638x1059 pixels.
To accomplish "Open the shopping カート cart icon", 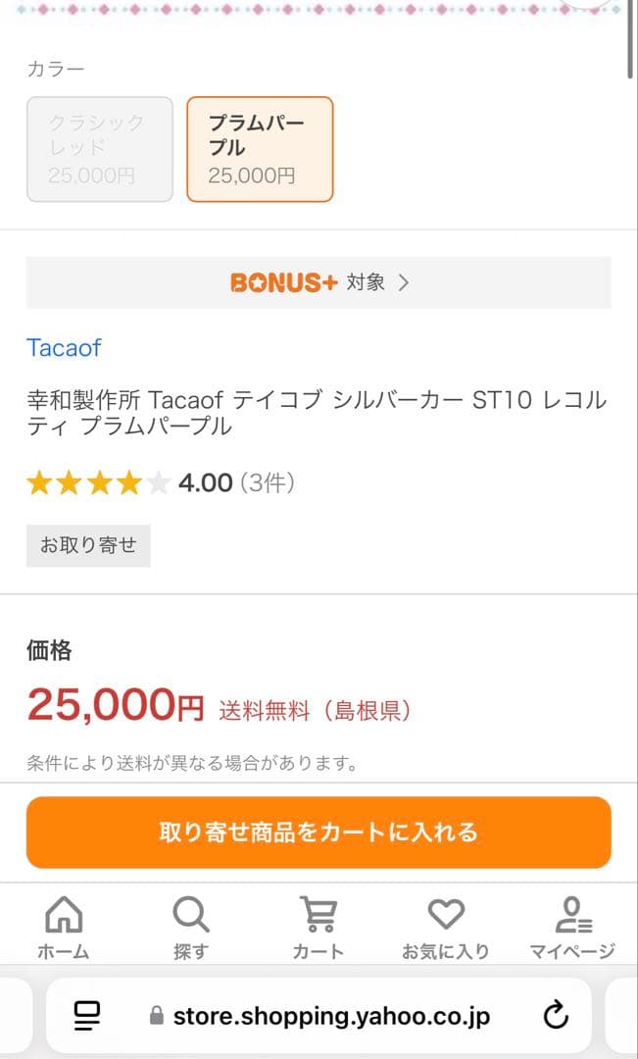I will [319, 915].
